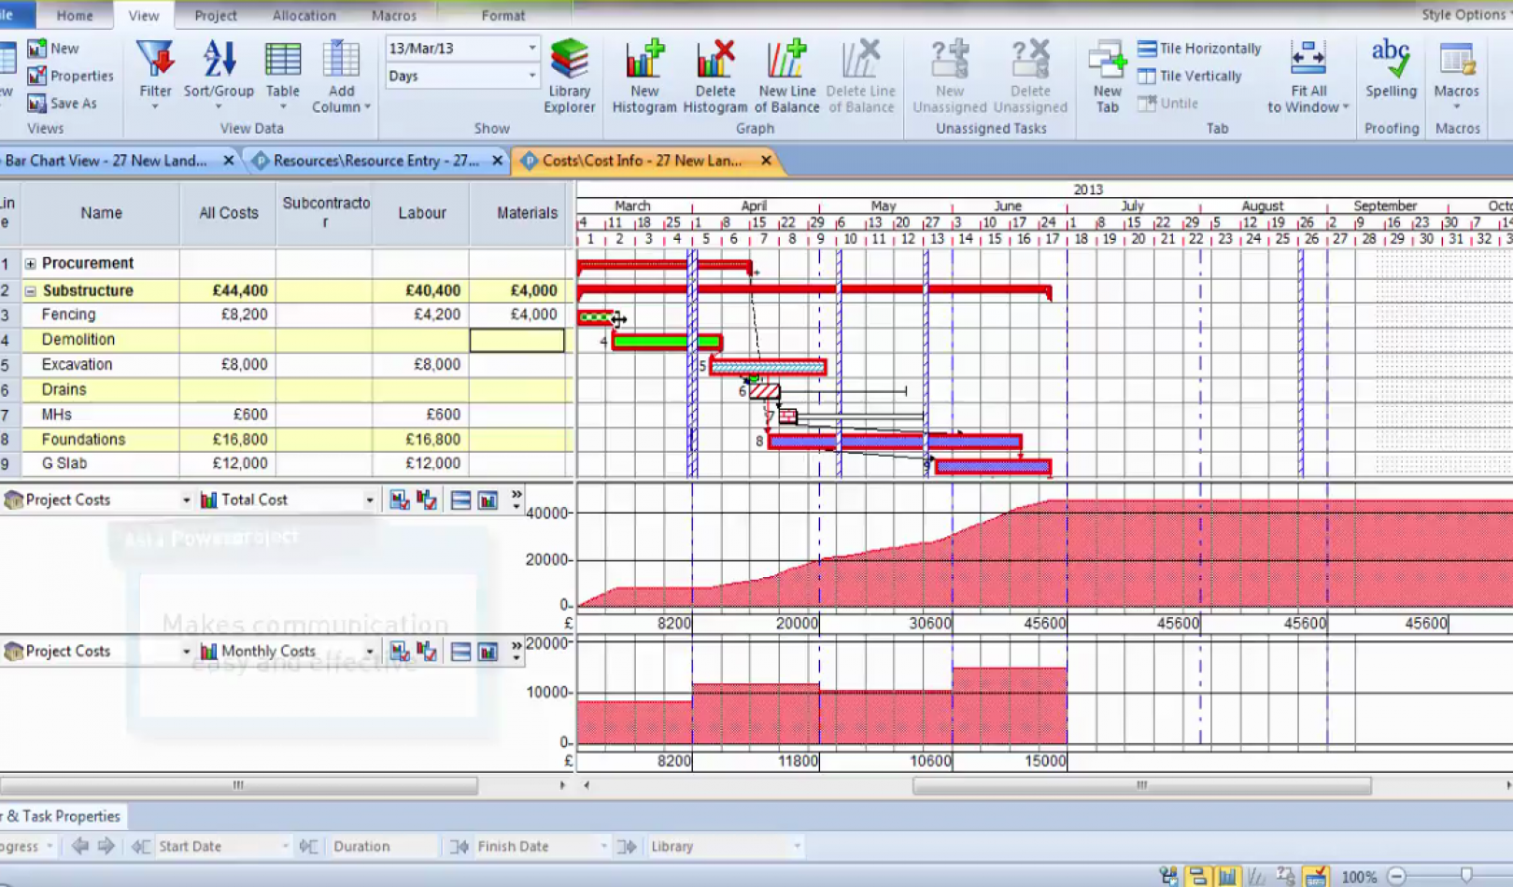Image resolution: width=1513 pixels, height=887 pixels.
Task: Expand the Procurement task group
Action: pos(31,264)
